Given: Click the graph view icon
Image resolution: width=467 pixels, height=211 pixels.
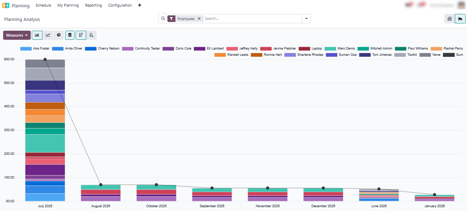Looking at the screenshot, I should tap(460, 18).
